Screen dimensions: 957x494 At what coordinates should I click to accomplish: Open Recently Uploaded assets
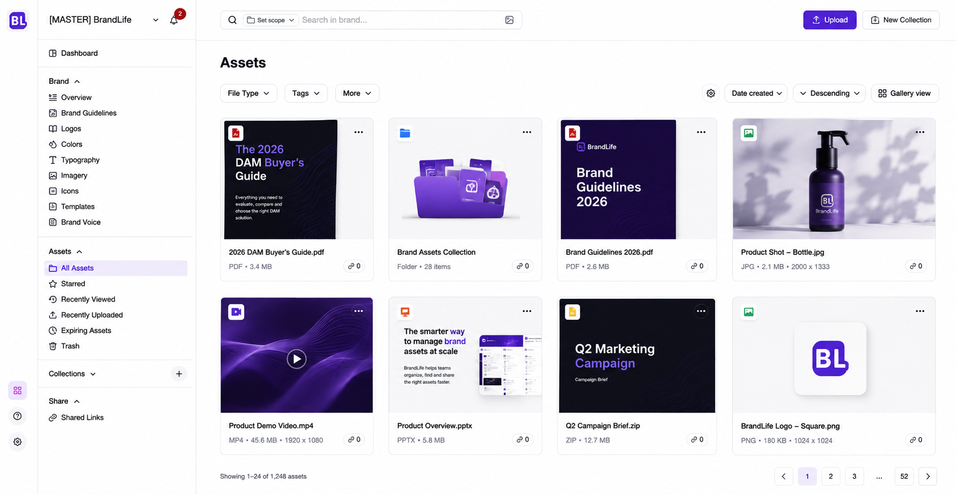[x=86, y=315]
